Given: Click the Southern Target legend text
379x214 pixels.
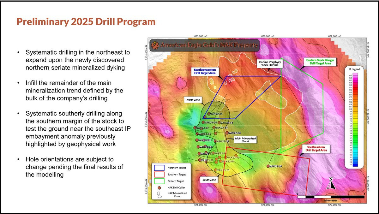Looking at the screenshot, I should (x=177, y=174).
